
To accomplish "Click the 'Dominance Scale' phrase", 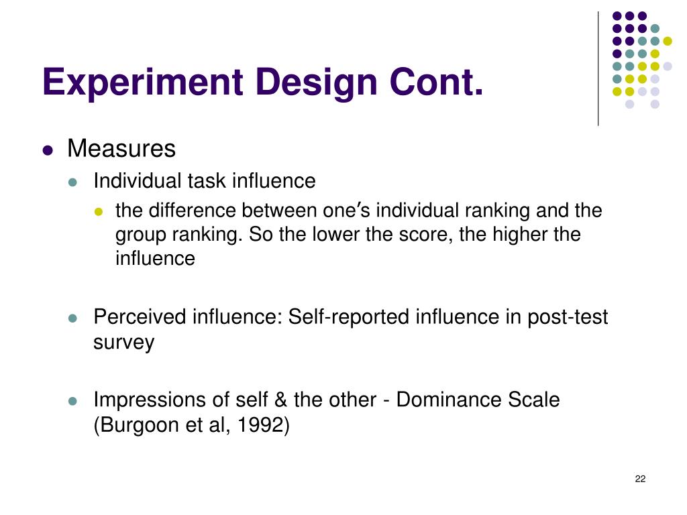I will [x=478, y=400].
